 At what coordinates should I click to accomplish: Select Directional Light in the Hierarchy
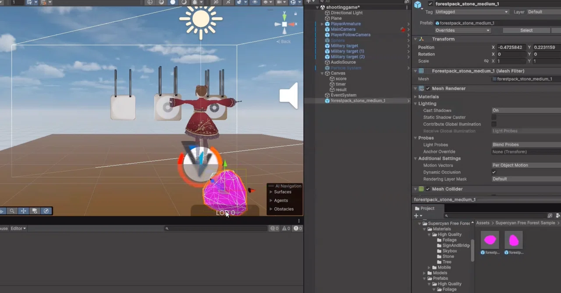tap(347, 13)
